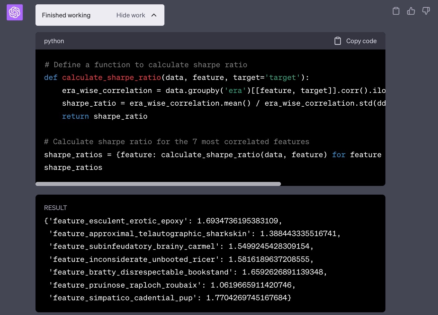Screen dimensions: 438x315
Task: Click the comment 'Define a function to calculate sharpe ratio'
Action: pos(146,65)
